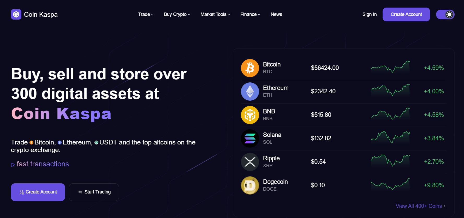Select the Dogecoin coin icon

coord(250,185)
